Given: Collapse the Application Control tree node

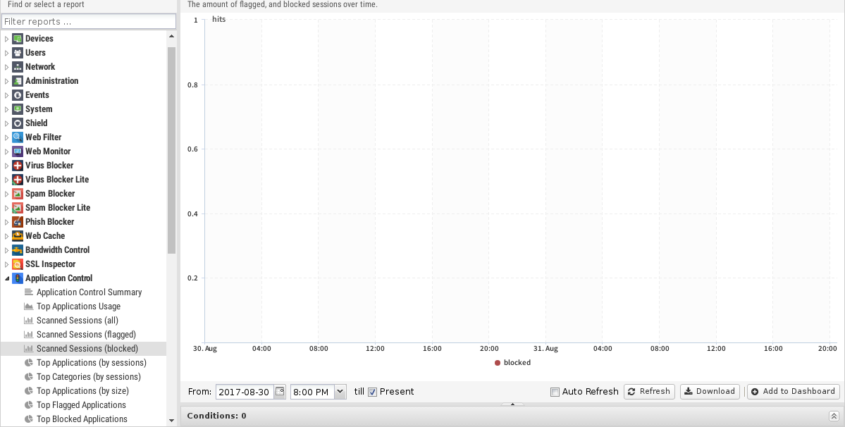Looking at the screenshot, I should click(6, 278).
